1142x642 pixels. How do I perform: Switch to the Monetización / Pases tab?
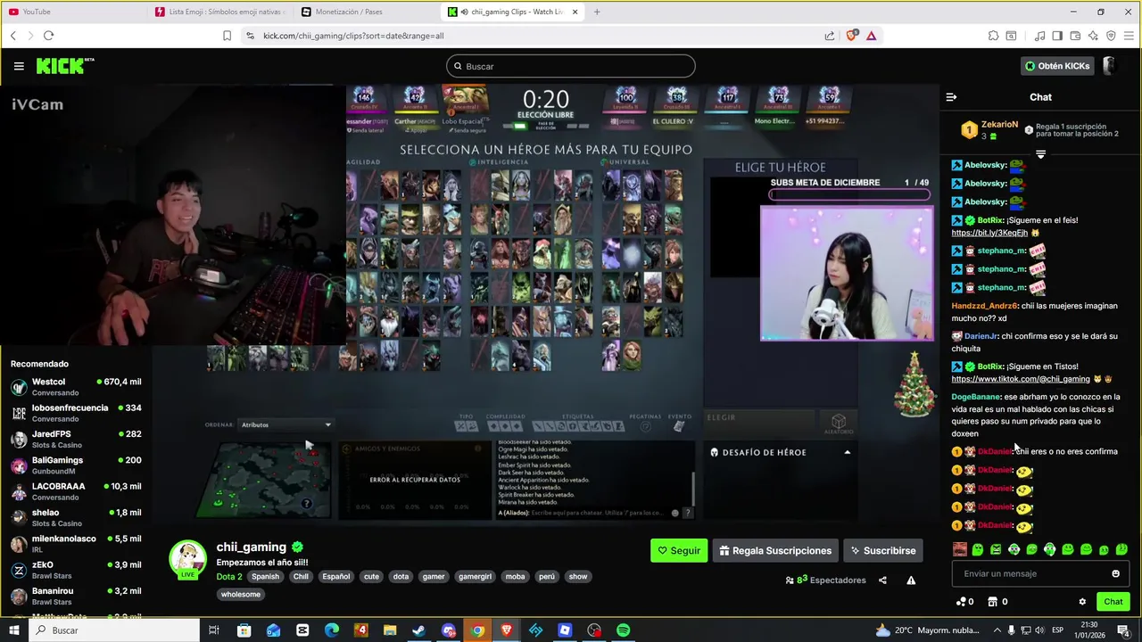tap(367, 12)
